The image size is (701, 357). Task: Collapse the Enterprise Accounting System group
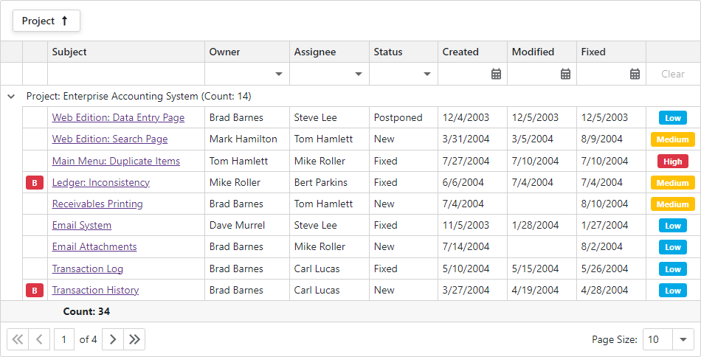click(11, 97)
